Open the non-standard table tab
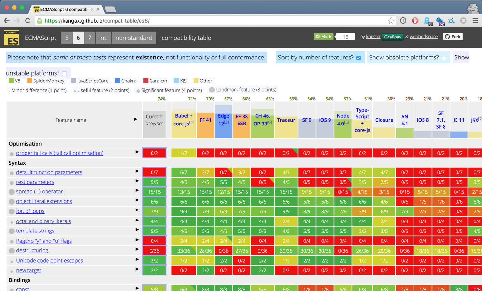 pos(134,38)
